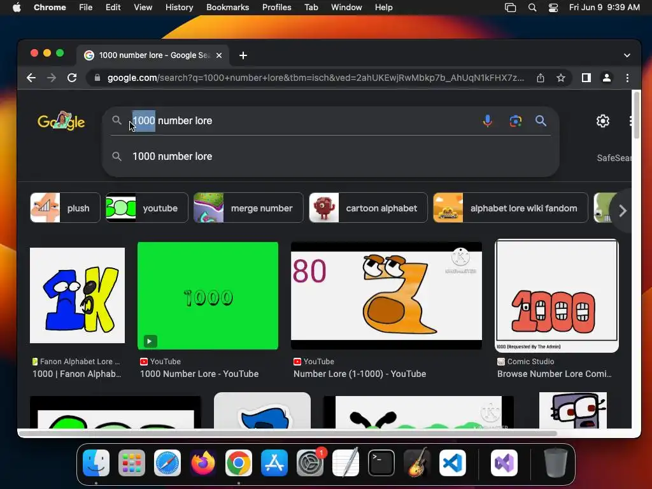
Task: Toggle Chrome side panel icon
Action: [586, 78]
